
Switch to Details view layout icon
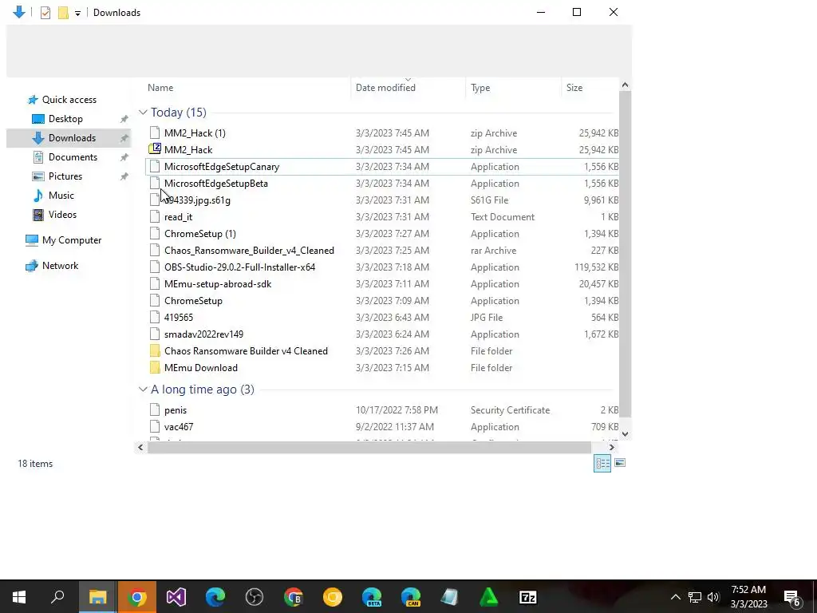pyautogui.click(x=602, y=463)
